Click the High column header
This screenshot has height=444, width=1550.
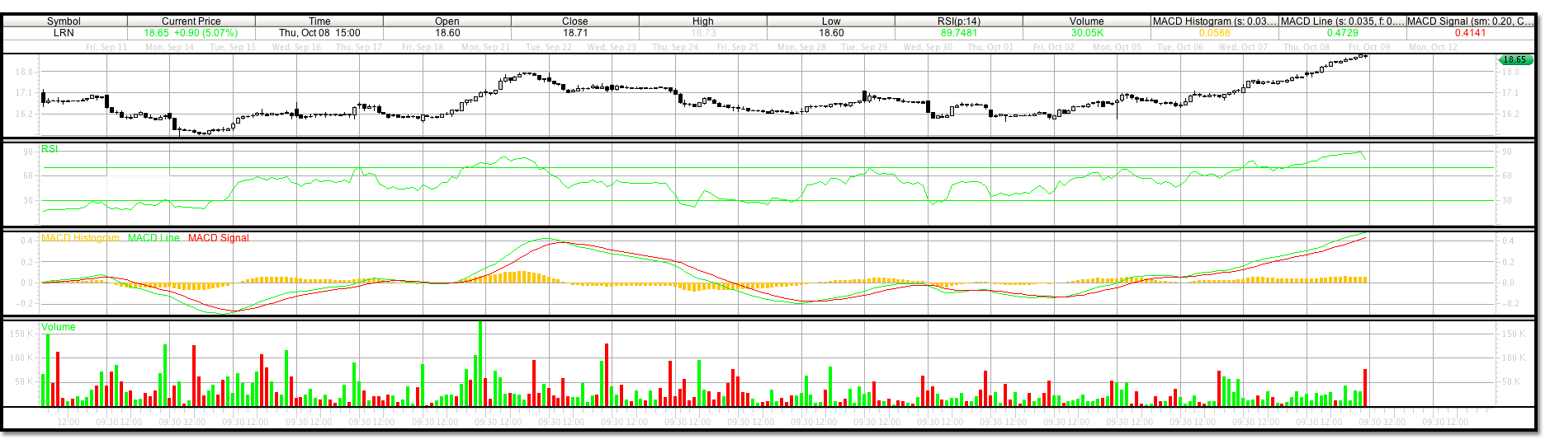coord(703,21)
